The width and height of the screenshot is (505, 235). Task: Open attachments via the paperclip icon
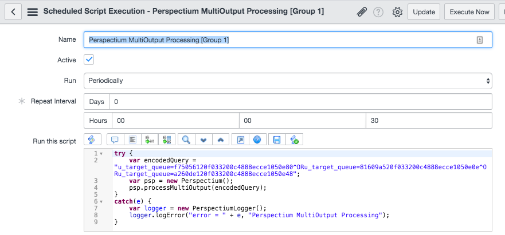(362, 12)
